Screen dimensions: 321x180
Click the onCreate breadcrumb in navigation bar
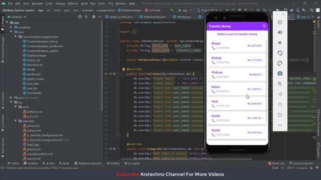(152, 10)
